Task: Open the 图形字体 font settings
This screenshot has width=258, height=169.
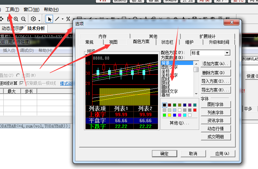Action: 216,104
